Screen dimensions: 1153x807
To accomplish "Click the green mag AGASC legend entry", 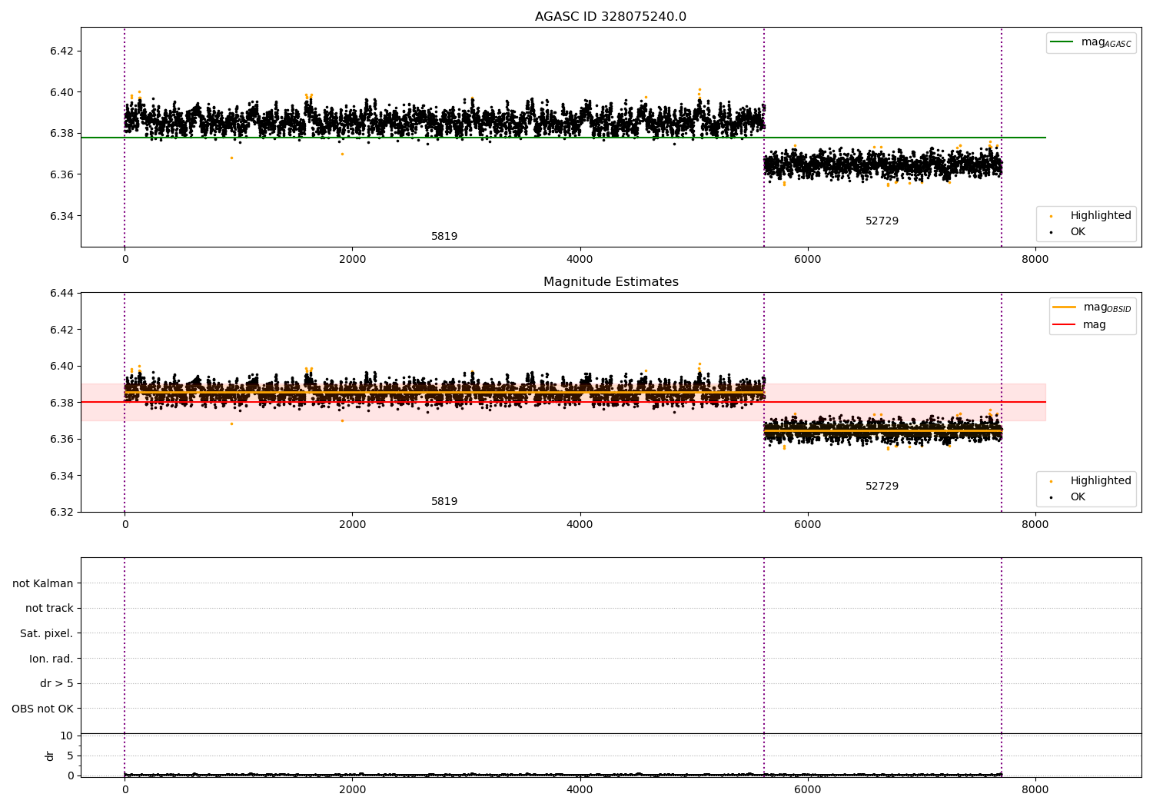I will [1091, 42].
